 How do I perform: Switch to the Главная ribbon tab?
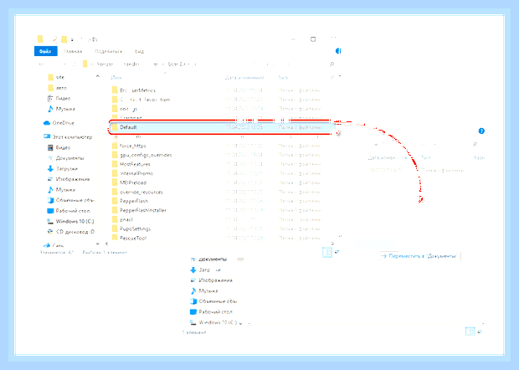[x=73, y=51]
